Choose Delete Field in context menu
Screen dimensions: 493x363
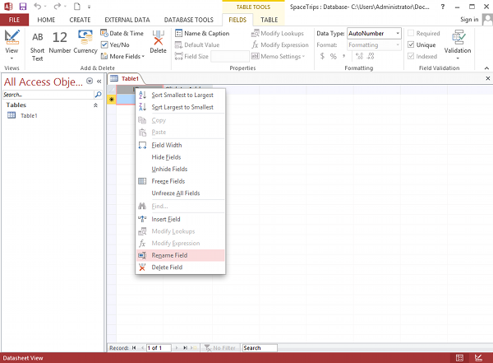coord(181,268)
